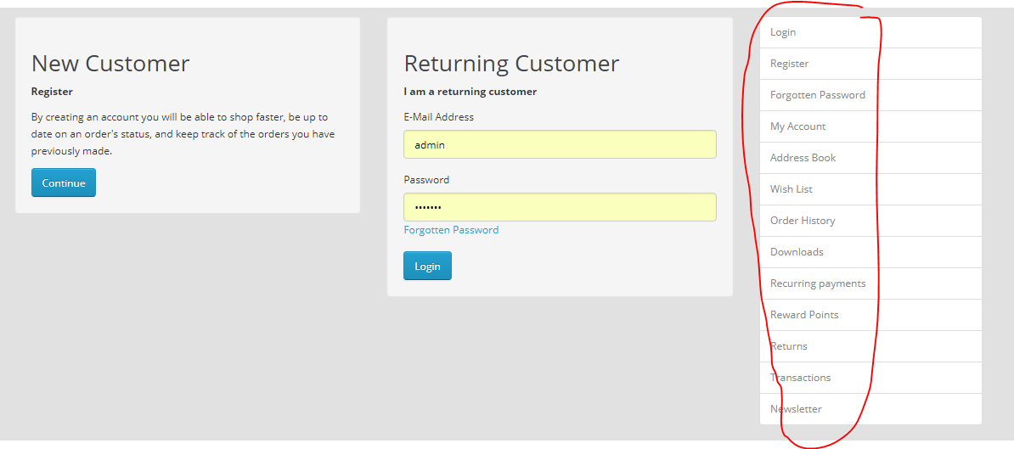
Task: Open Register in the sidebar list
Action: (x=870, y=64)
